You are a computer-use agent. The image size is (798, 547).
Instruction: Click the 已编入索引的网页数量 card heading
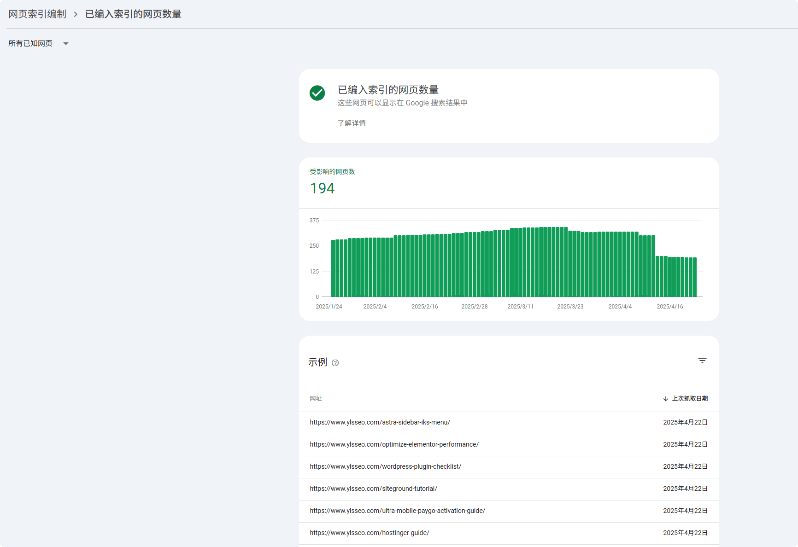tap(388, 90)
